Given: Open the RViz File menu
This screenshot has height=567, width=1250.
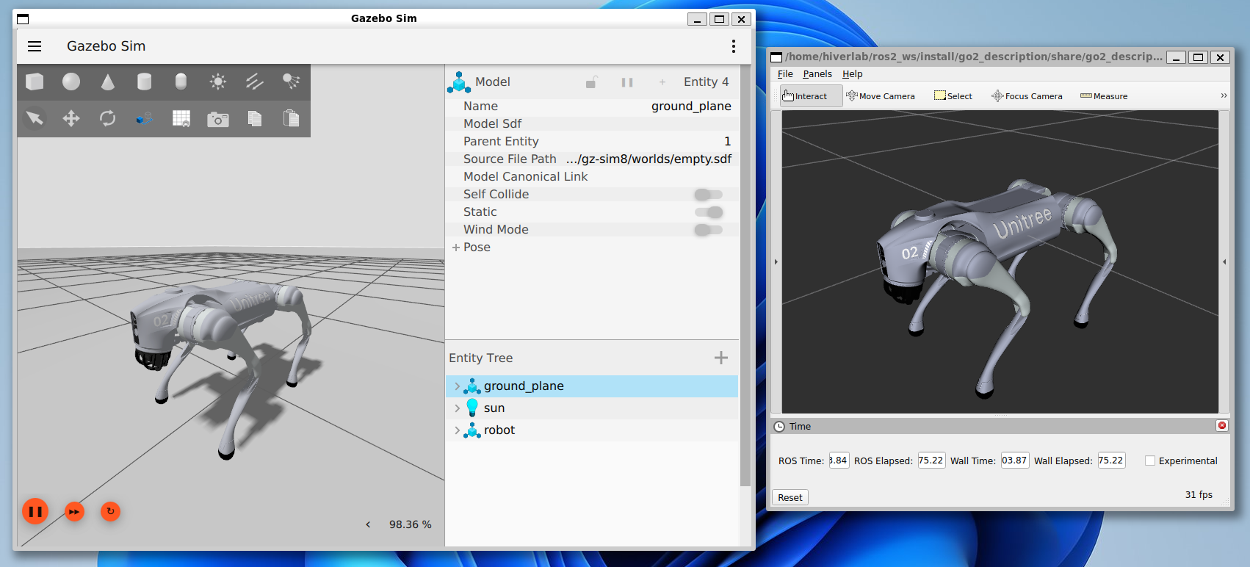Looking at the screenshot, I should click(785, 74).
